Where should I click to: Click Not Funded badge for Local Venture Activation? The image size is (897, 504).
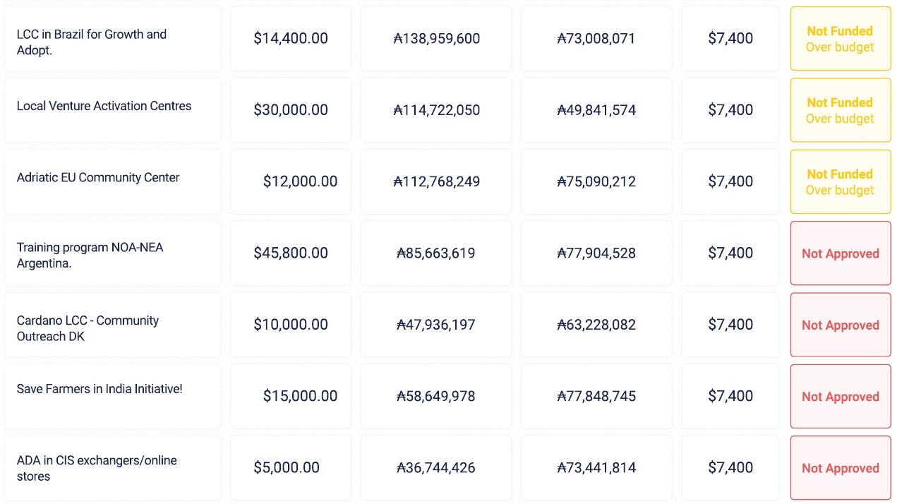coord(840,110)
